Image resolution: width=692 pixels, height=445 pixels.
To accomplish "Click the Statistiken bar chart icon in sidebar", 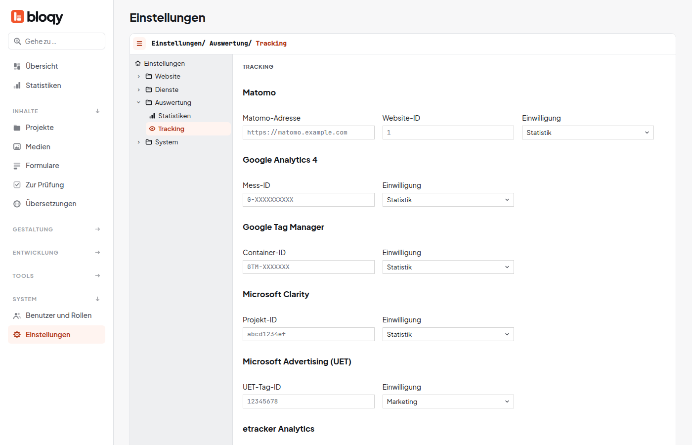I will coord(17,86).
